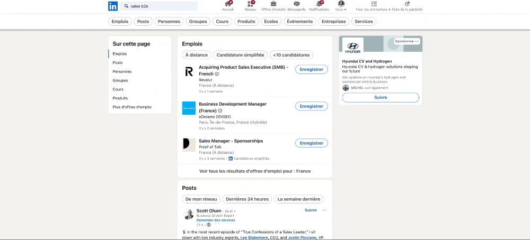Jump to Cours in sidebar
530x240 pixels.
(118, 89)
